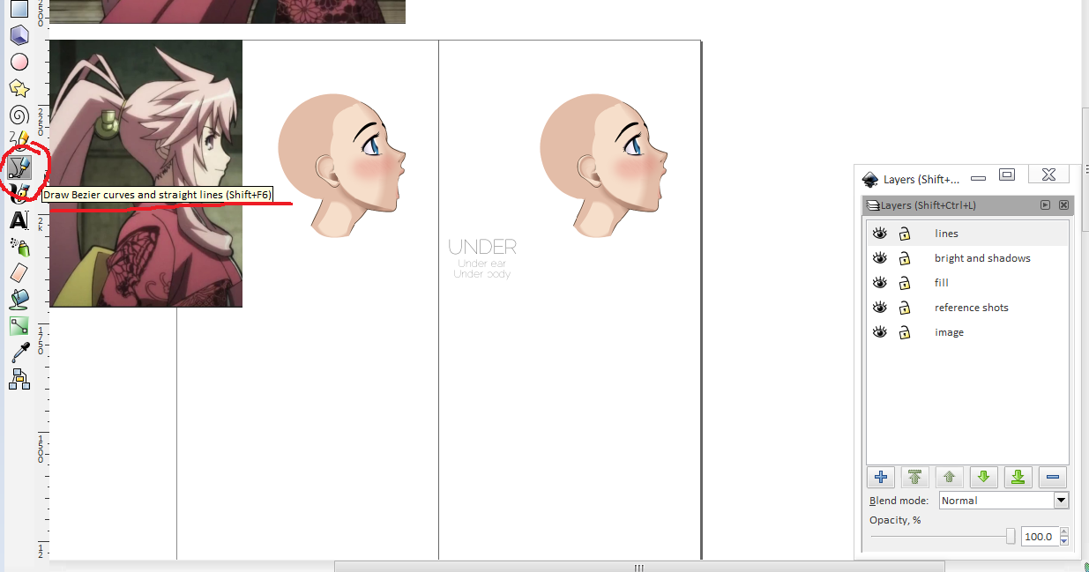Lock the reference shots layer

pos(905,308)
